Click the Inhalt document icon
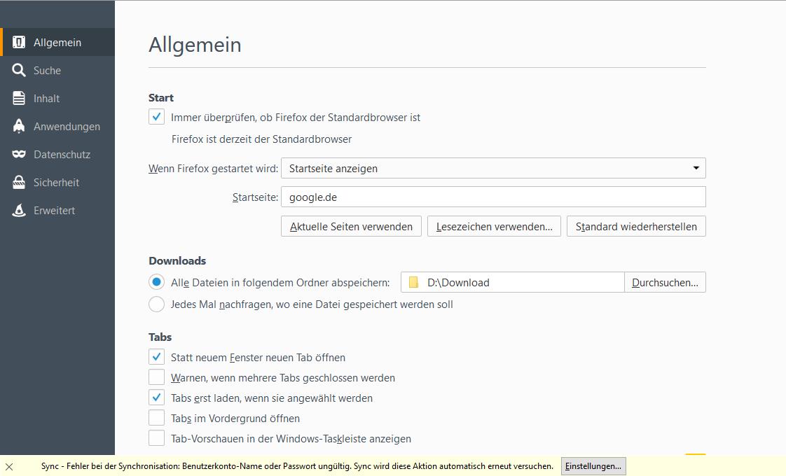 [19, 98]
